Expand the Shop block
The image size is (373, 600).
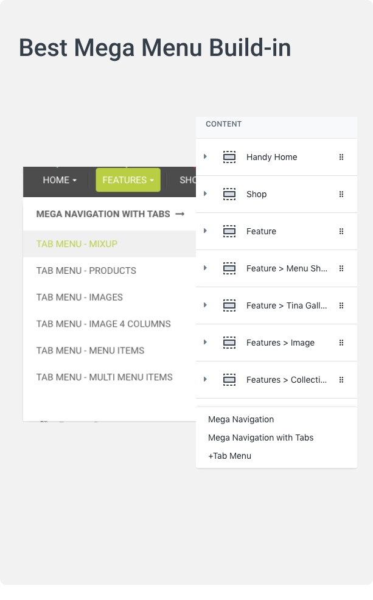pyautogui.click(x=205, y=194)
